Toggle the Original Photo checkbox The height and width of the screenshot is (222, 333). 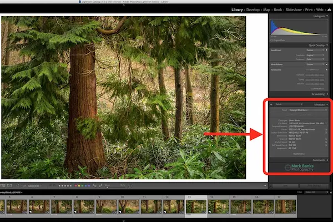(271, 40)
